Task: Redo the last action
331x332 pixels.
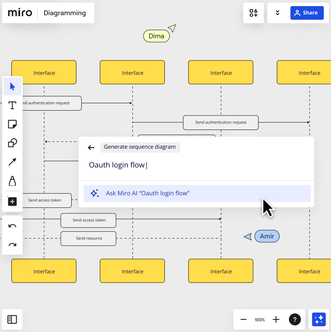Action: (x=12, y=245)
